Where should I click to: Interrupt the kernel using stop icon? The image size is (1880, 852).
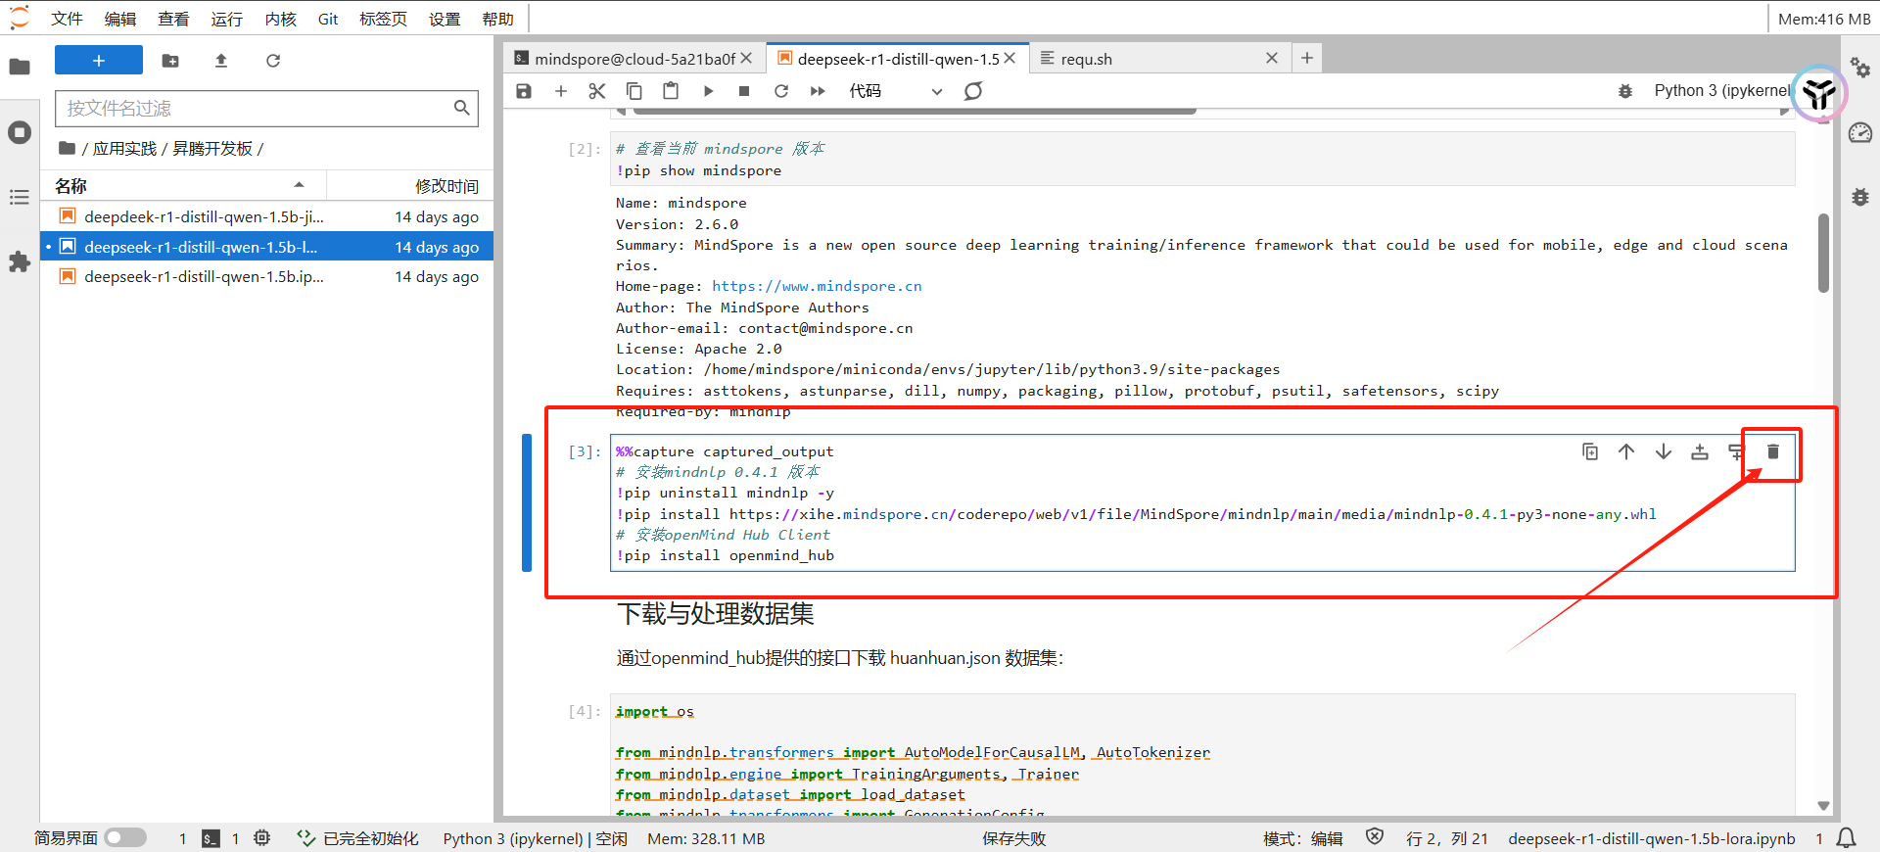coord(744,91)
